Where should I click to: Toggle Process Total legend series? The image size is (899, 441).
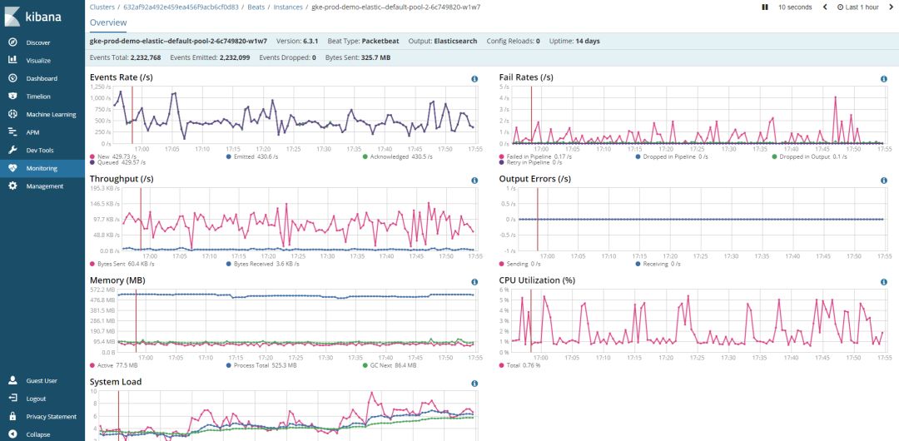click(x=261, y=365)
